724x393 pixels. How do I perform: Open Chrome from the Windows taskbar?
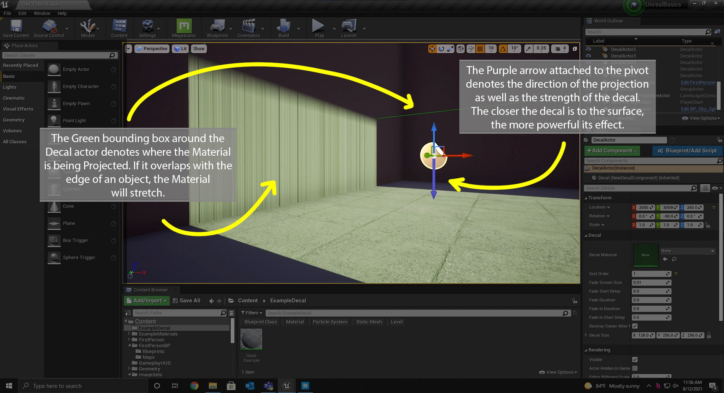194,386
